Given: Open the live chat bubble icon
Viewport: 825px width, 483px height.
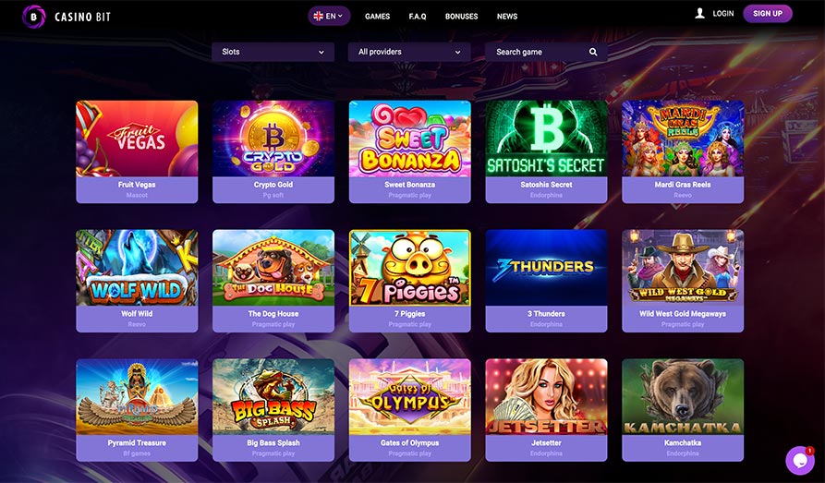Looking at the screenshot, I should coord(800,461).
